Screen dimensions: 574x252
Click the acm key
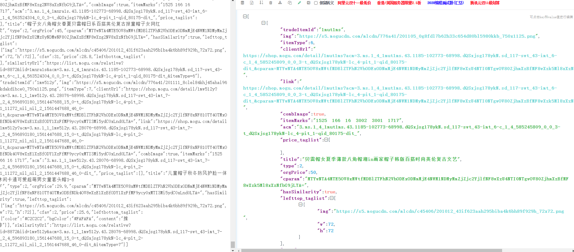coord(287,127)
